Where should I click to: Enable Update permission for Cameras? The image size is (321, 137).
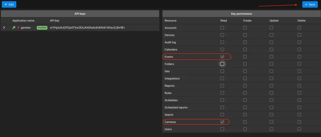(271, 122)
